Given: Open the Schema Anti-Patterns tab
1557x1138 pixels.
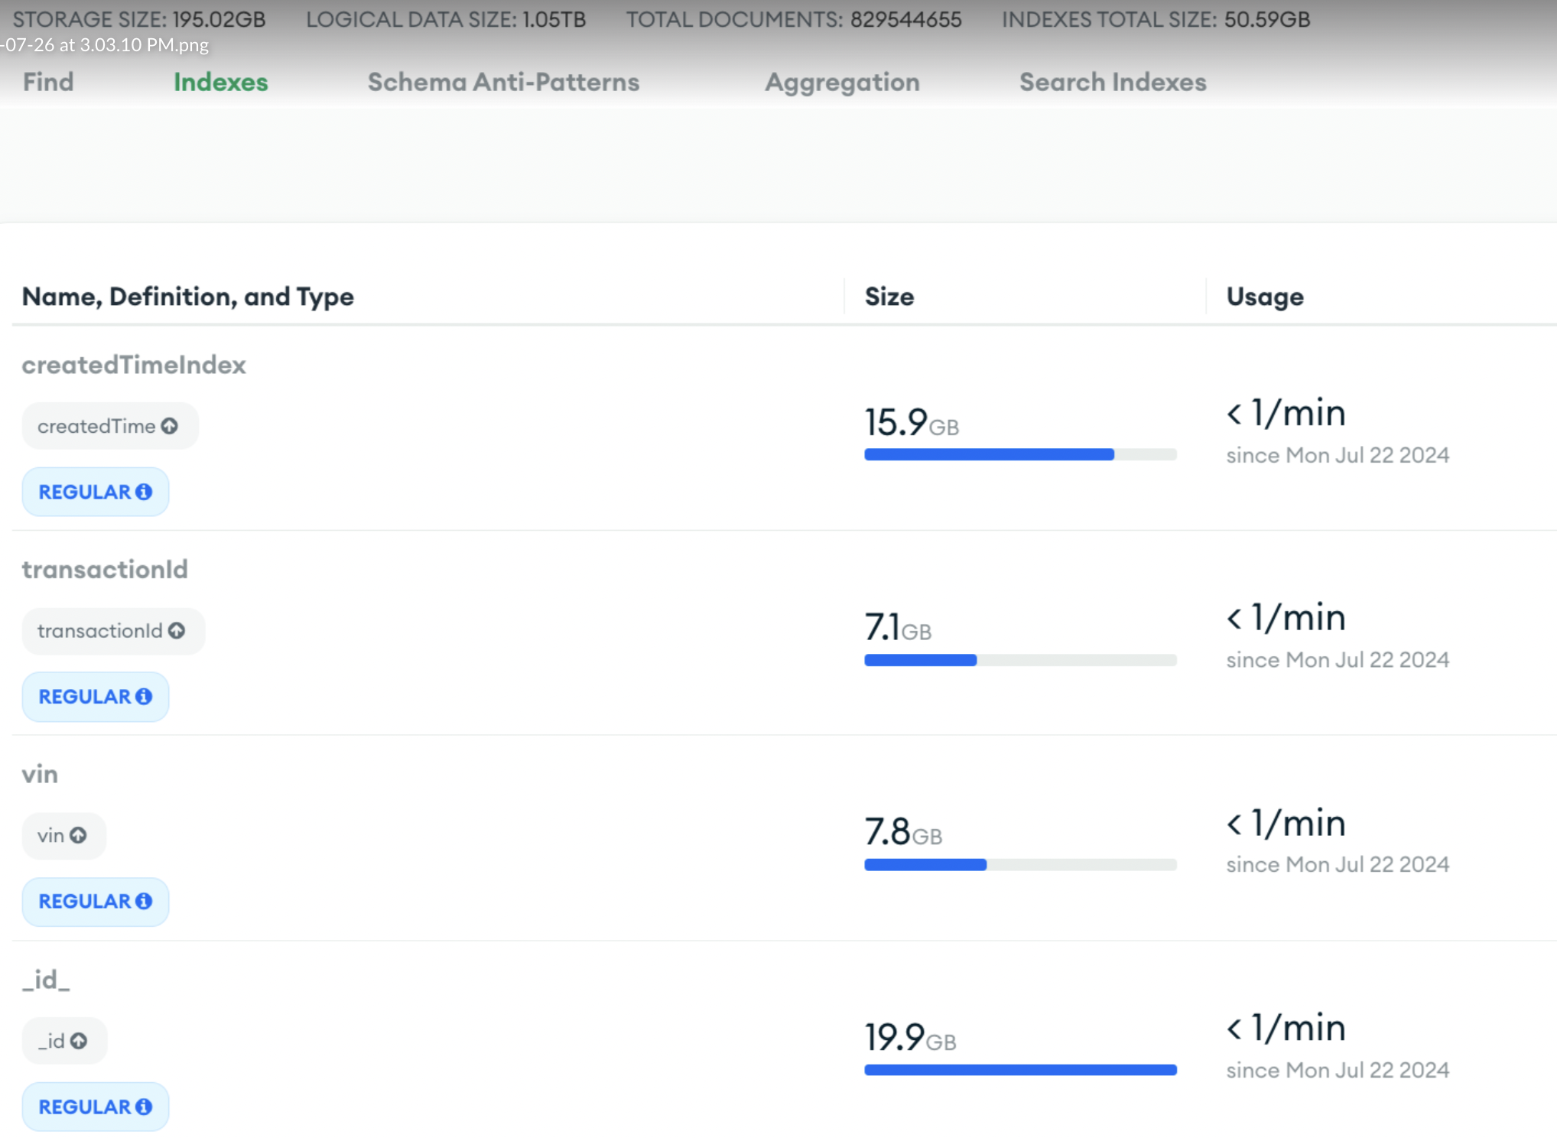Looking at the screenshot, I should point(503,82).
